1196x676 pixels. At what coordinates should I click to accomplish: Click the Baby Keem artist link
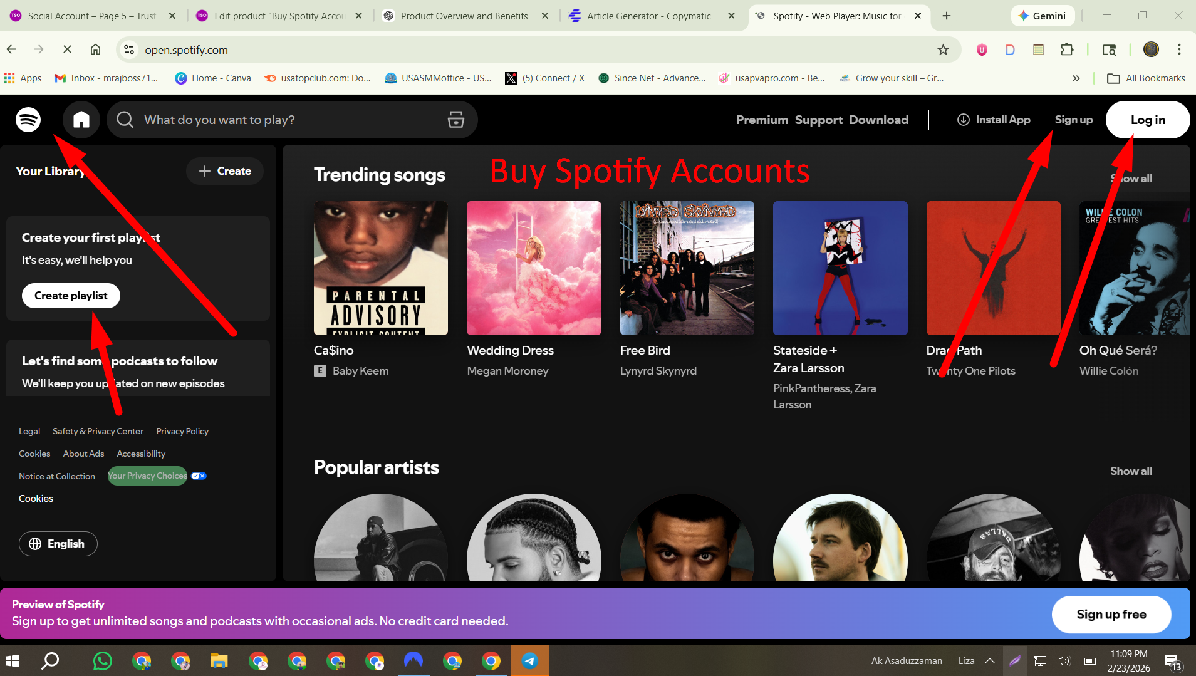pos(360,371)
